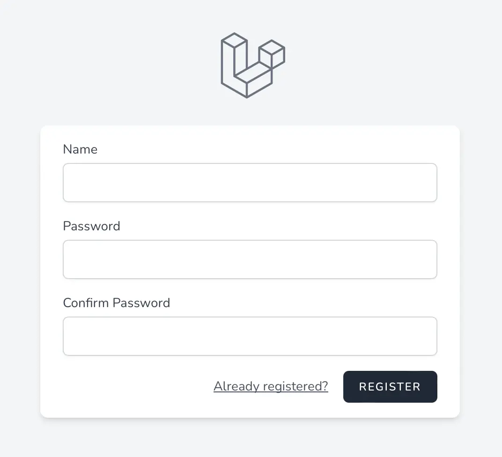
Task: Open the login page via Already registered?
Action: 271,386
